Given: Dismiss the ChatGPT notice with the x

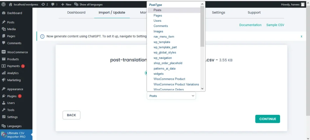Looking at the screenshot, I should tap(302, 37).
